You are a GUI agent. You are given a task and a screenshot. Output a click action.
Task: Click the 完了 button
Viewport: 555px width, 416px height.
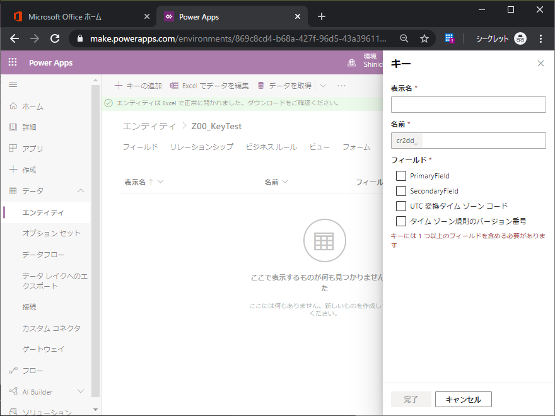(411, 400)
